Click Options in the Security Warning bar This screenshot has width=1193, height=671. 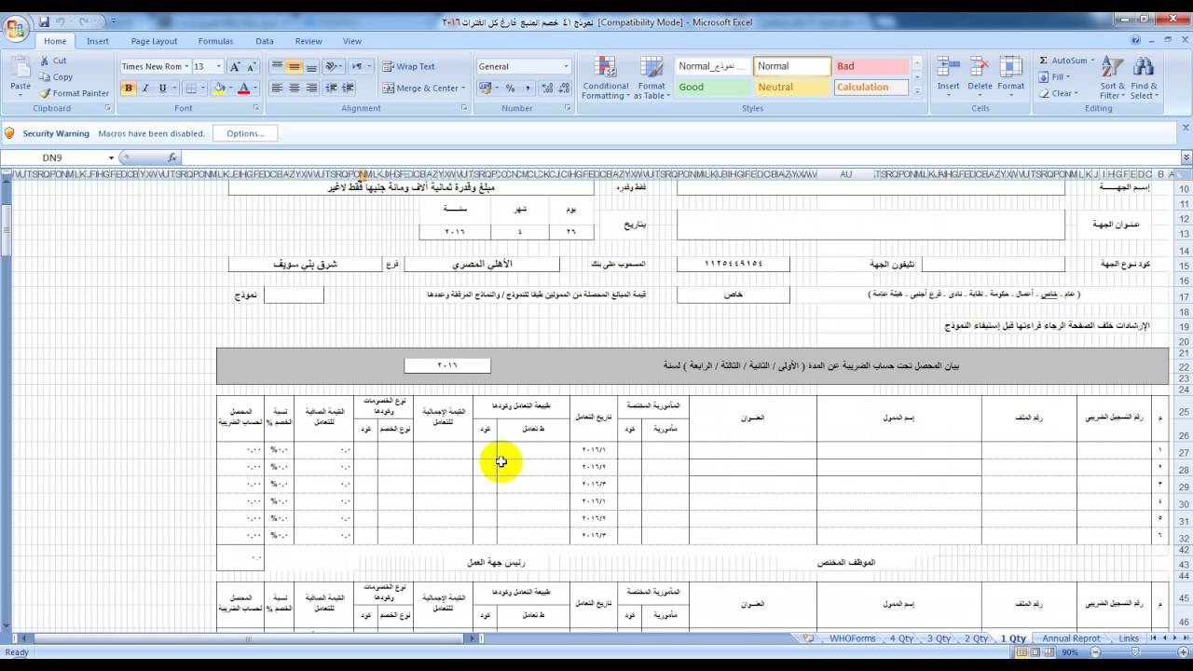pos(245,133)
